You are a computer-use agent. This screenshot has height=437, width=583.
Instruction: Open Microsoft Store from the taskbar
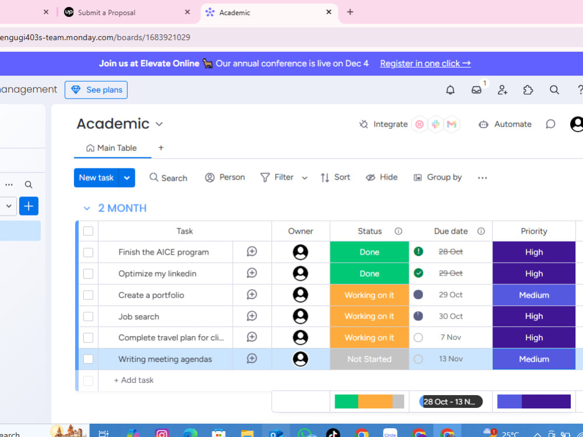[219, 434]
